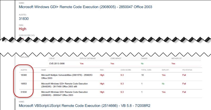Select CVE-2013-3906 in exploits table

pyautogui.click(x=57, y=63)
